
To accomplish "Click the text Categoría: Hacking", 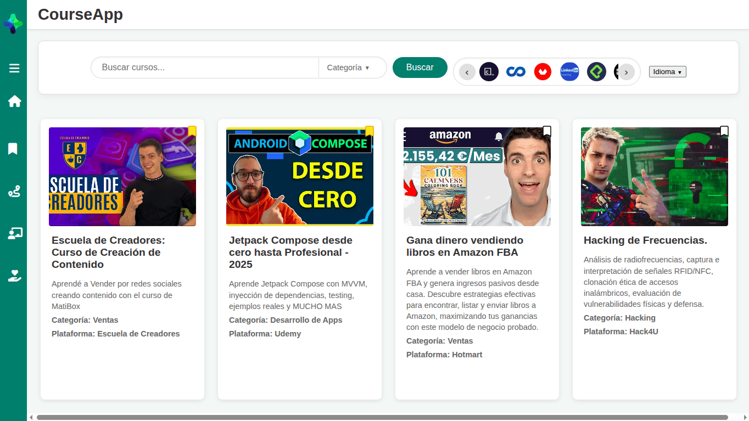I will tap(619, 318).
